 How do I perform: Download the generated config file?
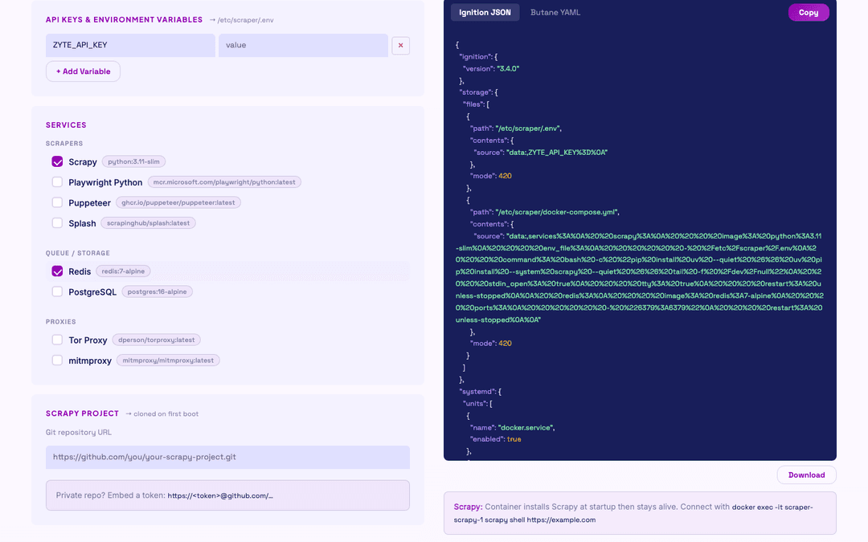[806, 475]
